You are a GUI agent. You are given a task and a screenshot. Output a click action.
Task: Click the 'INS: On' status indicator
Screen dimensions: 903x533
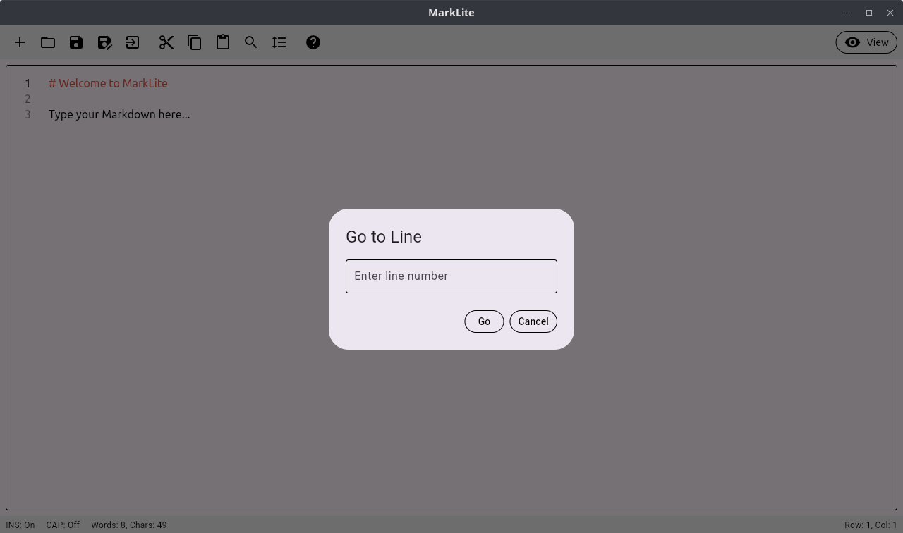tap(20, 525)
